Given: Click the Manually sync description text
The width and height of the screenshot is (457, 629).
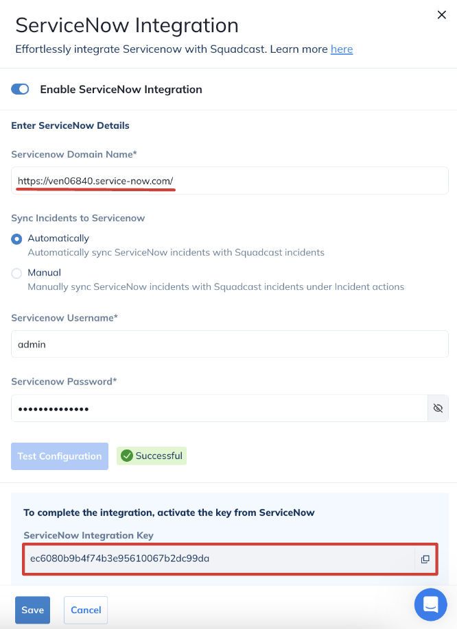Looking at the screenshot, I should (x=215, y=286).
